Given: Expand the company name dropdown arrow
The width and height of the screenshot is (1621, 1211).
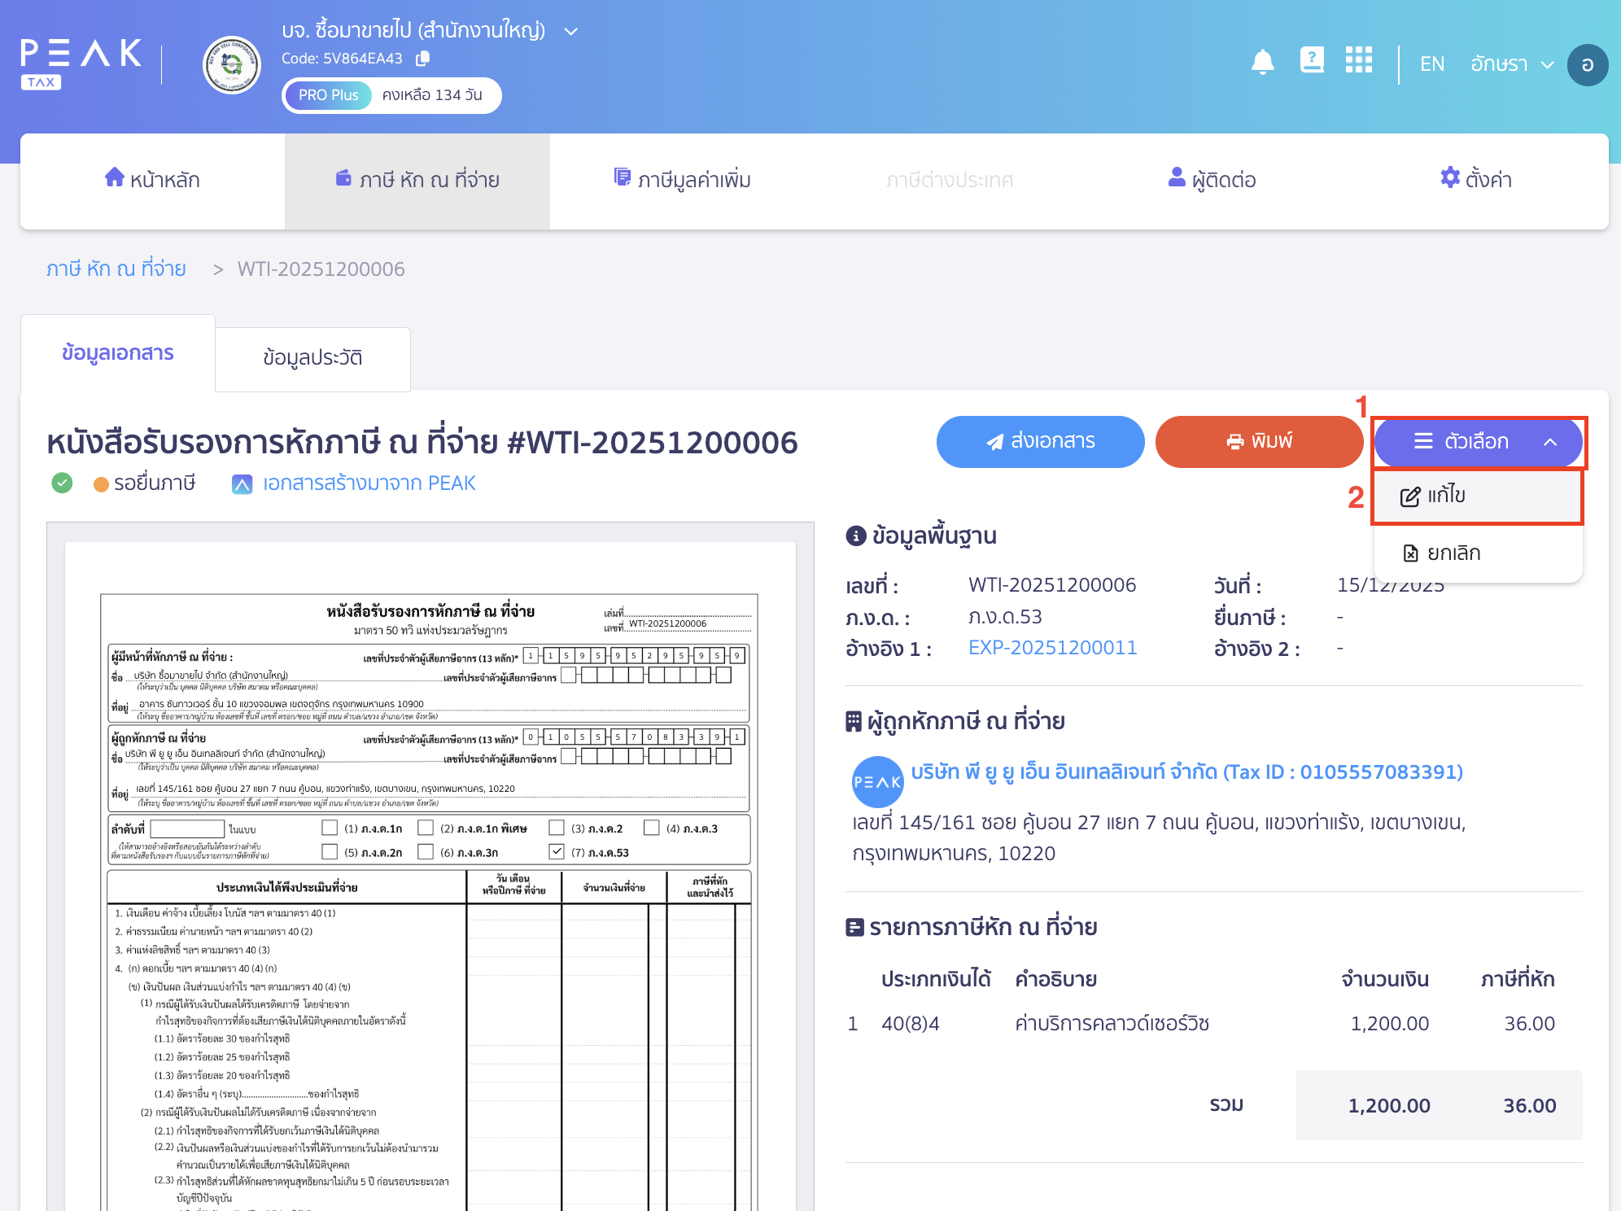Looking at the screenshot, I should (571, 32).
